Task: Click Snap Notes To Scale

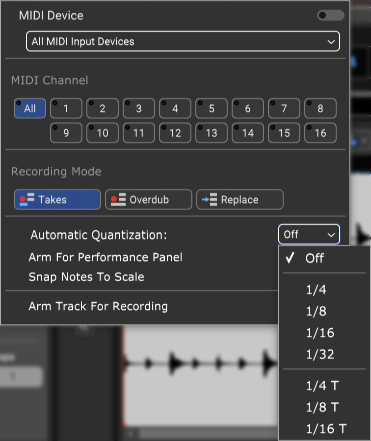Action: pyautogui.click(x=86, y=277)
